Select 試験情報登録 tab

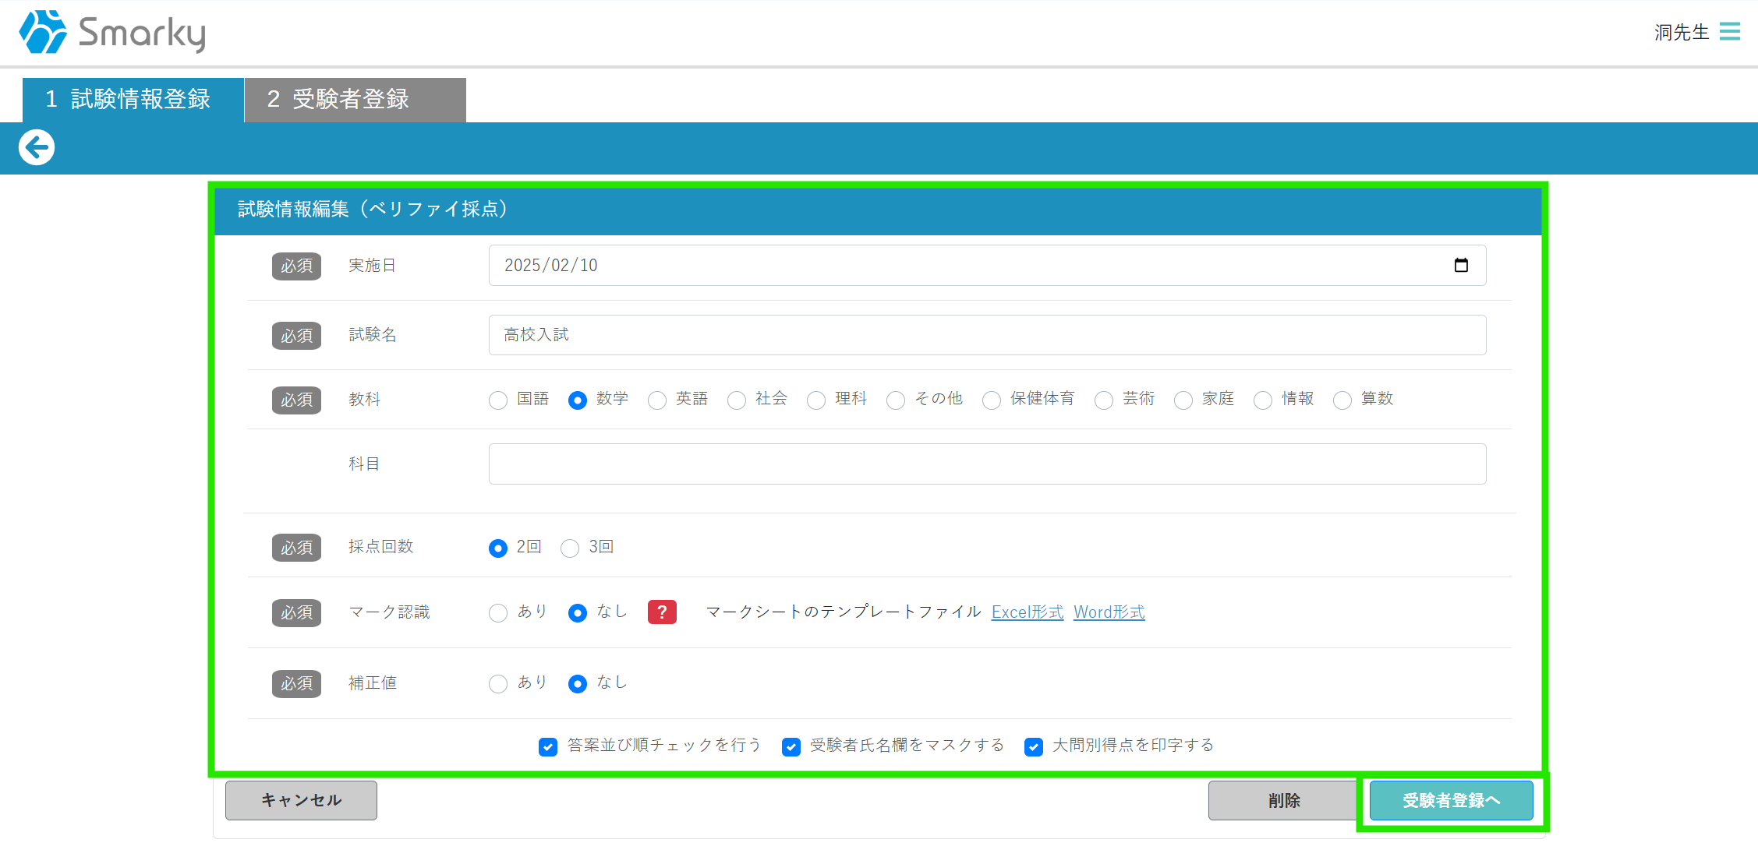[x=133, y=100]
